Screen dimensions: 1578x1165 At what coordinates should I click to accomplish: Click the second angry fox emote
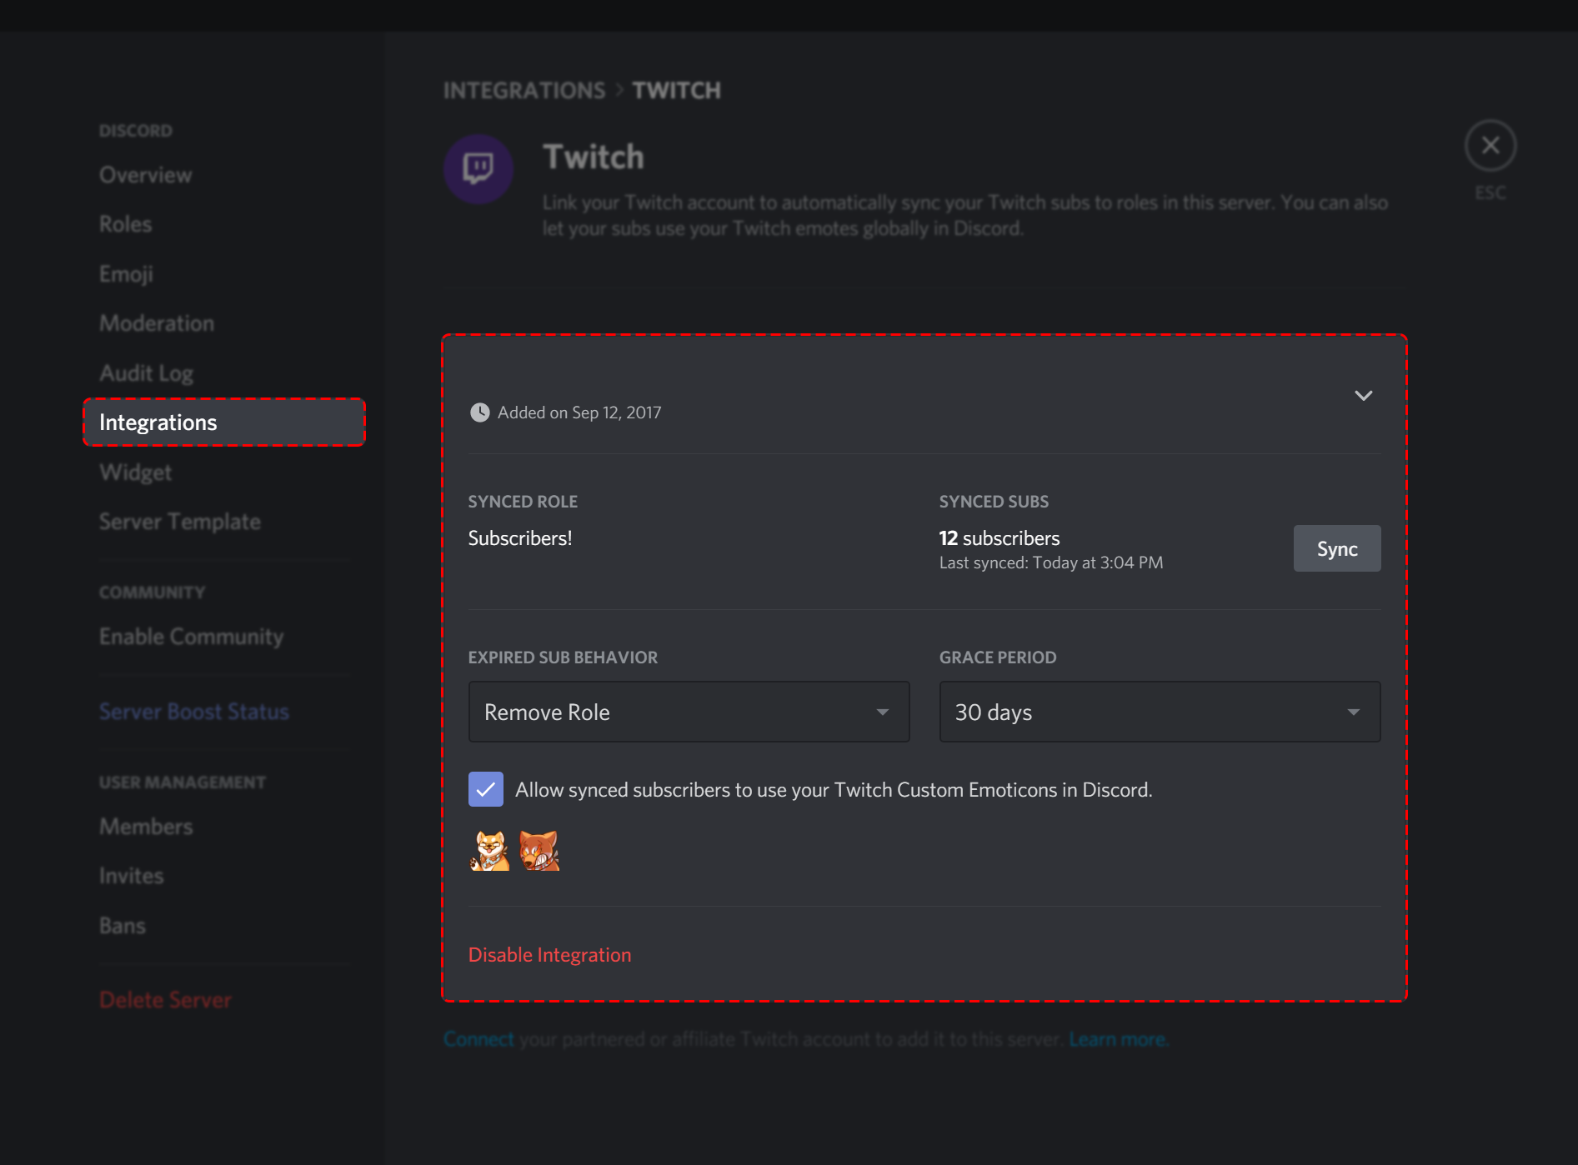(x=539, y=851)
